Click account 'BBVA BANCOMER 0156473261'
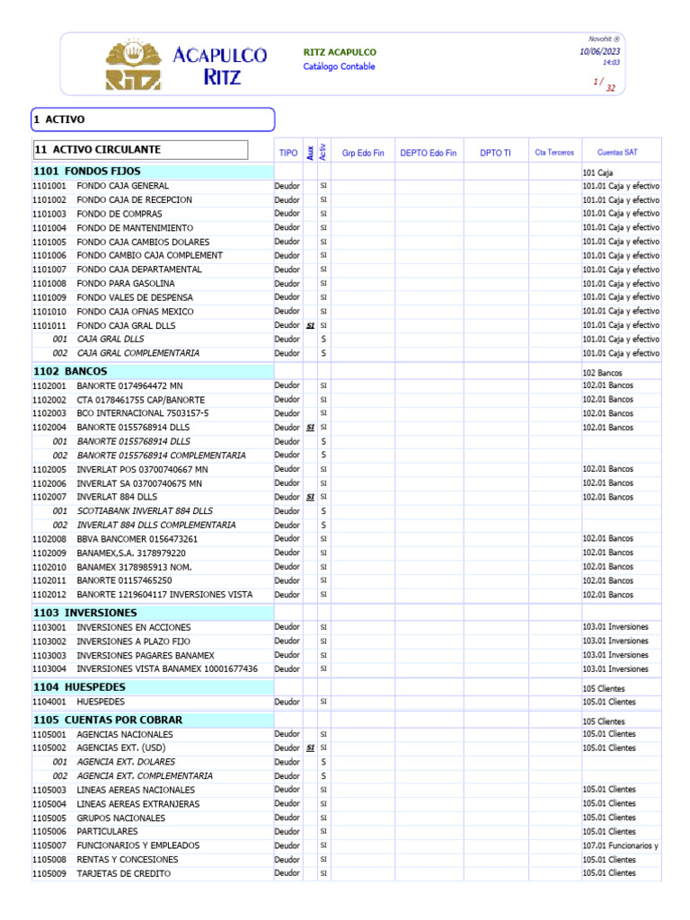690x920 pixels. [137, 539]
